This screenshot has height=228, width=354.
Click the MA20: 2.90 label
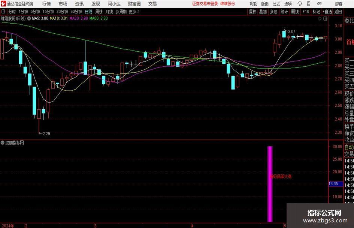tap(79, 18)
